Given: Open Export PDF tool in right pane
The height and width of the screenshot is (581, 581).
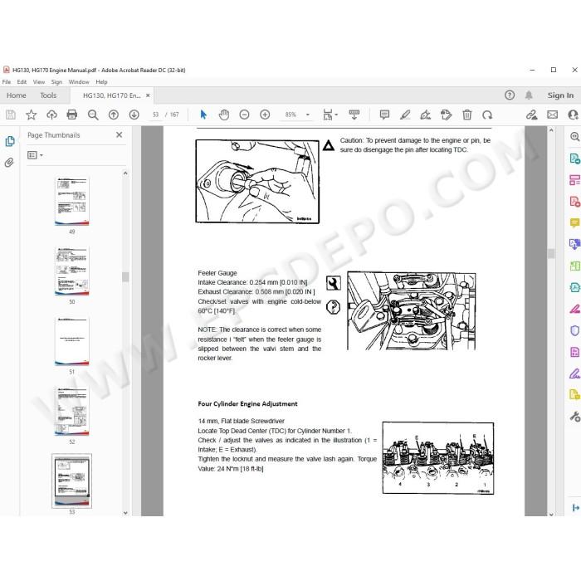Looking at the screenshot, I should point(574,159).
